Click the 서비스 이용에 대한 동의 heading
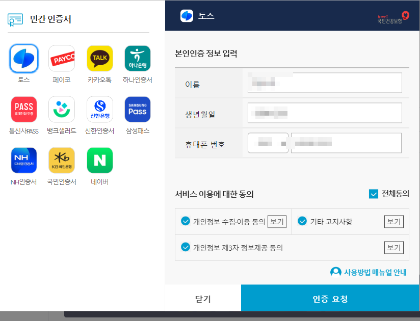The width and height of the screenshot is (420, 321). 214,194
